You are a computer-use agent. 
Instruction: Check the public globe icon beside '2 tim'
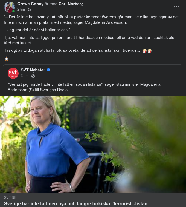pos(30,10)
